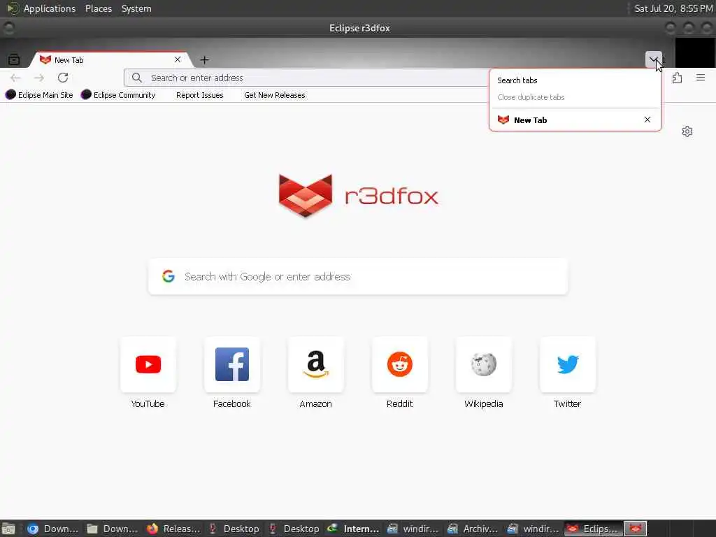Image resolution: width=716 pixels, height=537 pixels.
Task: Open Report Issues bookmark
Action: coord(199,95)
